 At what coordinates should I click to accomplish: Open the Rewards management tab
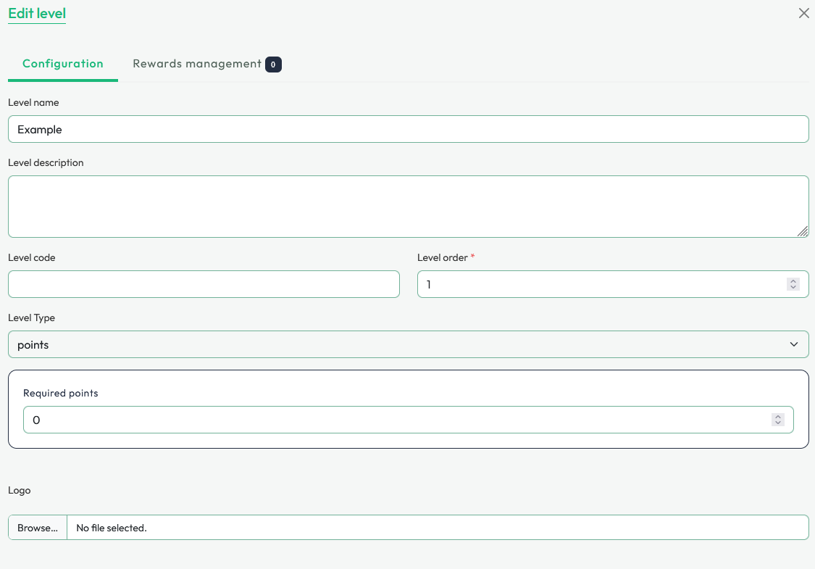click(196, 64)
